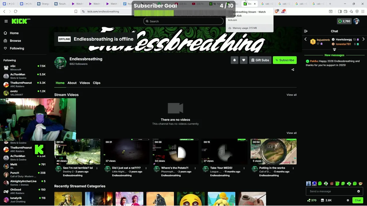The height and width of the screenshot is (206, 367).
Task: Open the yellow emoji face category thumbnail
Action: 191,199
